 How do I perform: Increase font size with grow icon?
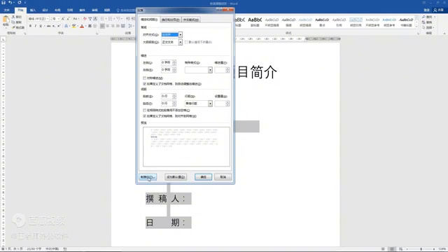click(63, 19)
